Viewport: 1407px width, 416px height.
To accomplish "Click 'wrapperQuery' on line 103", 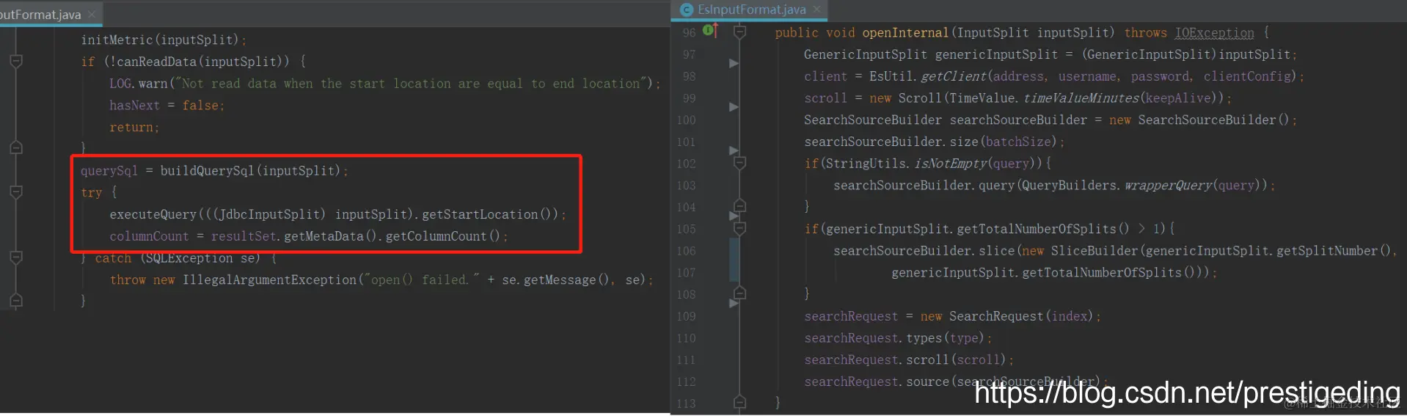I will point(1168,185).
